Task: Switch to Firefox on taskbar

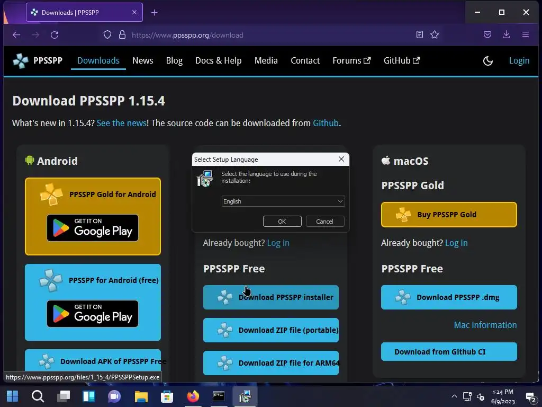Action: pyautogui.click(x=193, y=396)
